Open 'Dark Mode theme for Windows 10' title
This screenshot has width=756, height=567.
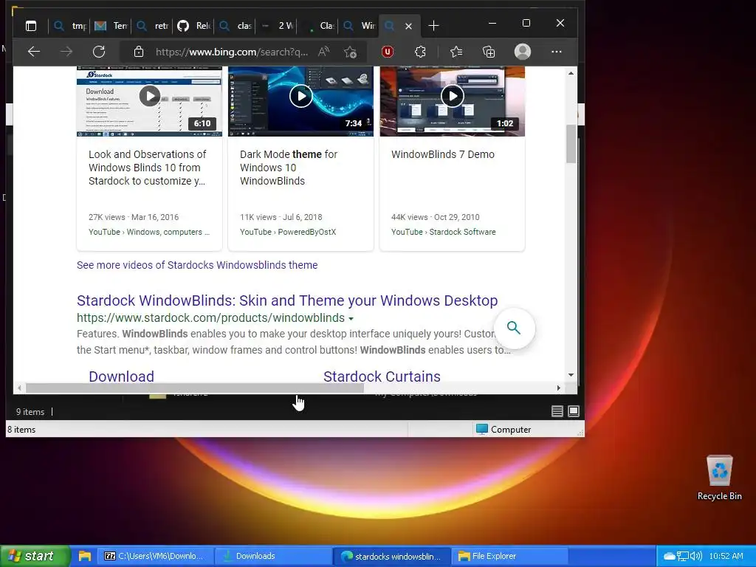(x=289, y=168)
